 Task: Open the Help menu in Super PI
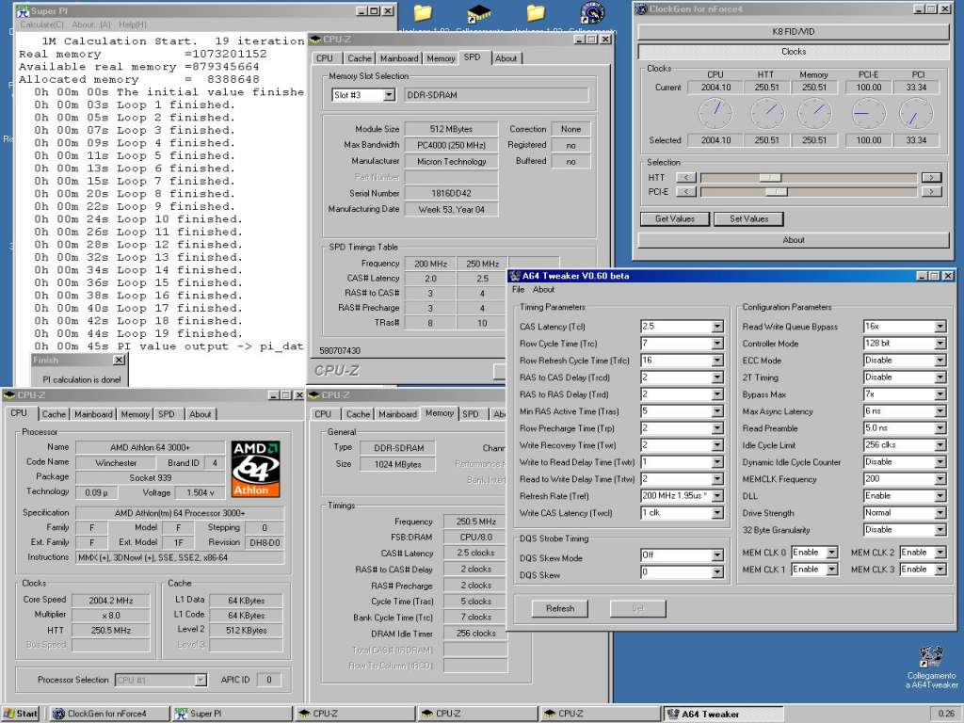click(x=132, y=24)
